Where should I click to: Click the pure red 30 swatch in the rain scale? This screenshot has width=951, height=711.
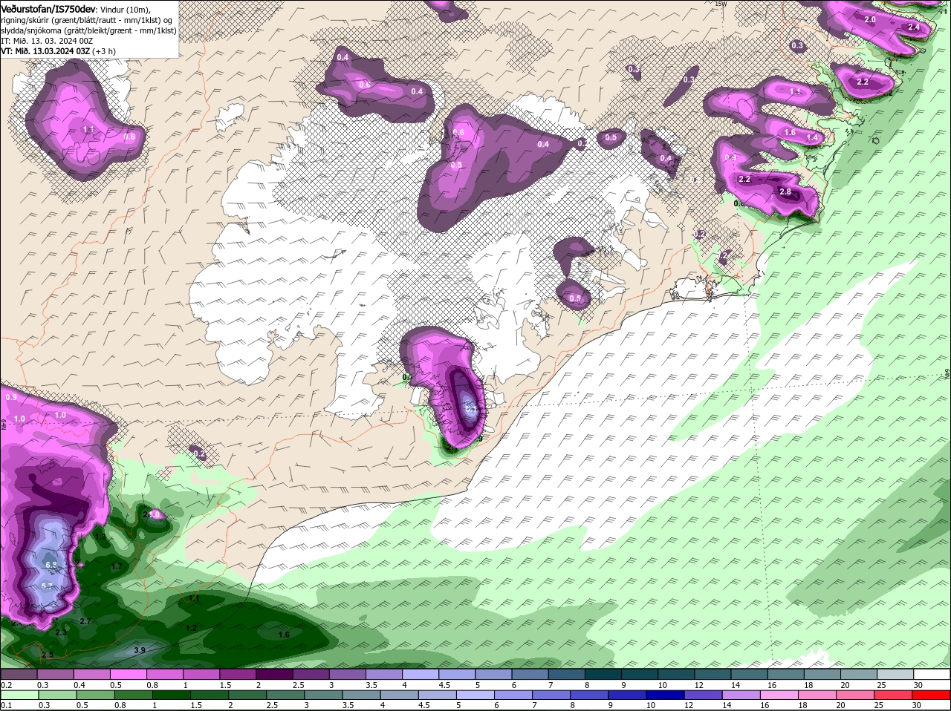[x=932, y=695]
